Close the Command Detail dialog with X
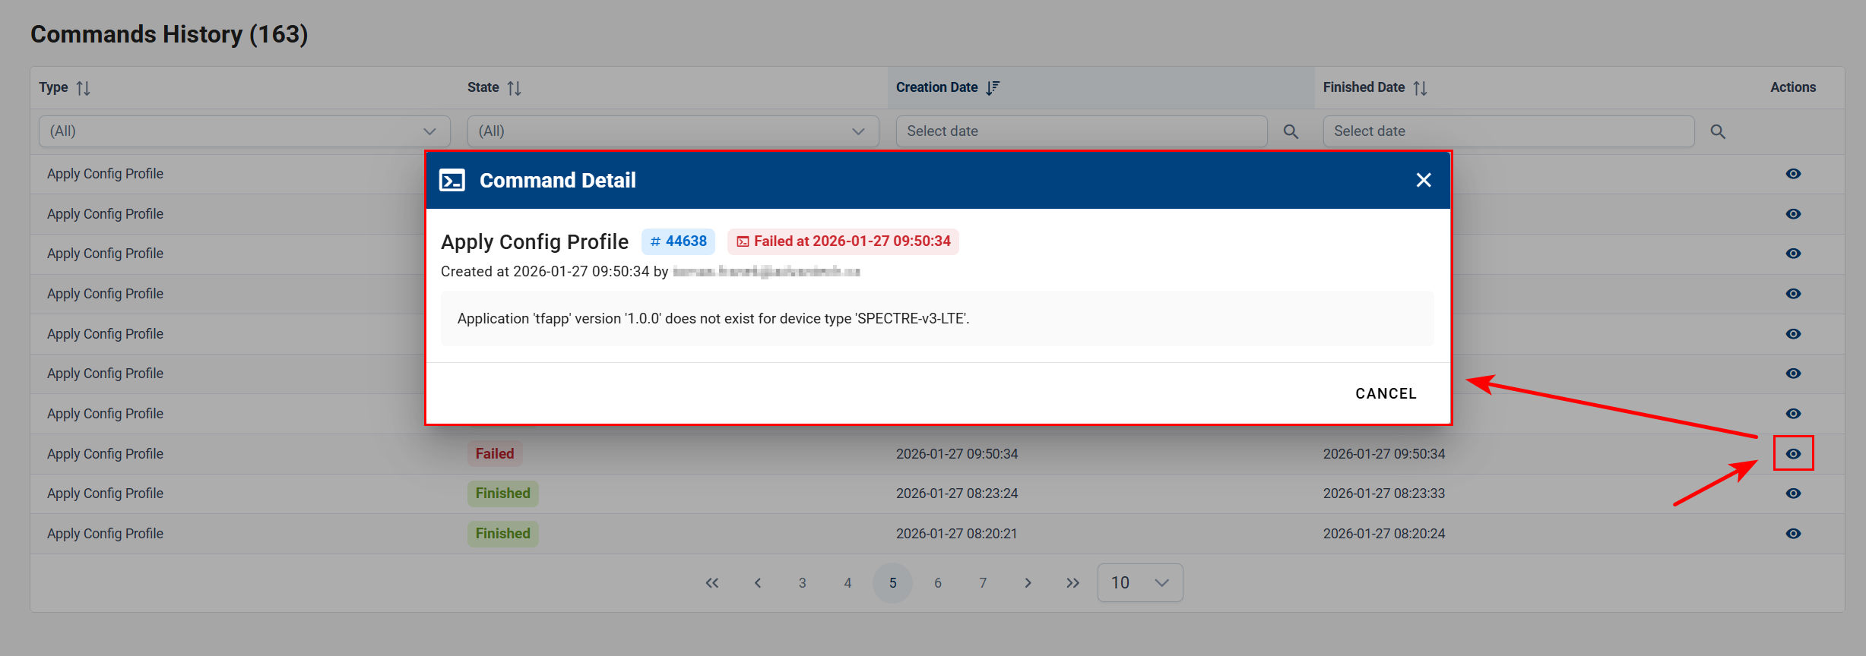Image resolution: width=1866 pixels, height=656 pixels. click(1423, 180)
